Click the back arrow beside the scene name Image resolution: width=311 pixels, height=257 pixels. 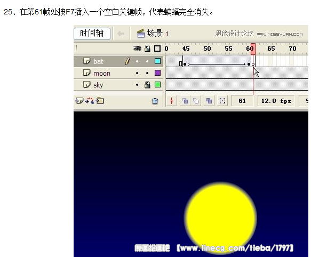pos(121,34)
